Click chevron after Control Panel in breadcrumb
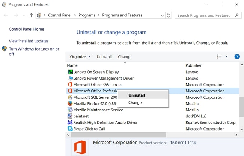Image resolution: width=244 pixels, height=156 pixels. 75,15
